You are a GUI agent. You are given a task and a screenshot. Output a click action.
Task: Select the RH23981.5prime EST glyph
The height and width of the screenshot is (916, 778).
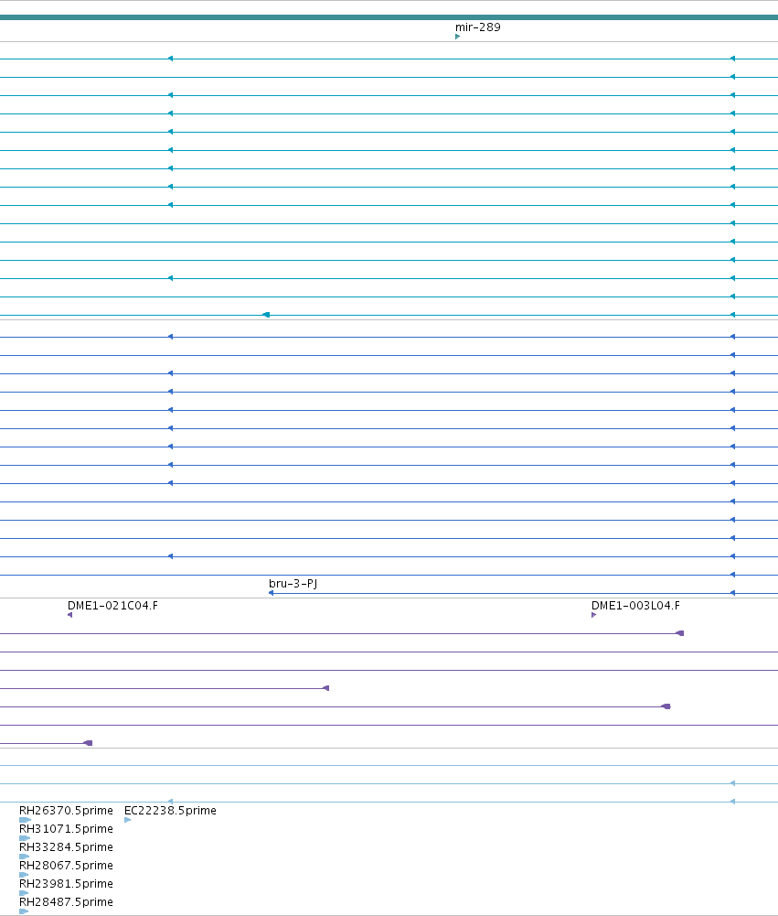(x=24, y=892)
